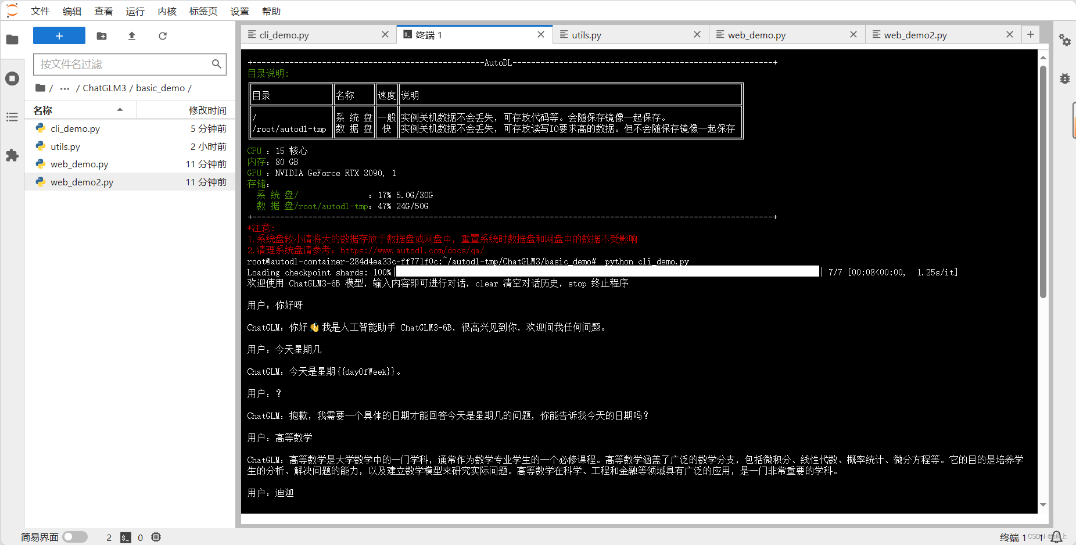Open the table of contents sidebar icon
Screen dimensions: 1076x545
(x=12, y=117)
